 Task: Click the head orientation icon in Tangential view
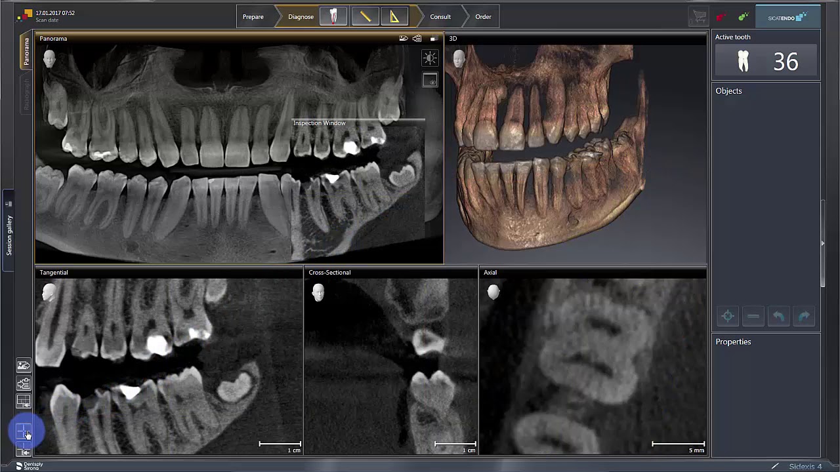click(x=49, y=292)
